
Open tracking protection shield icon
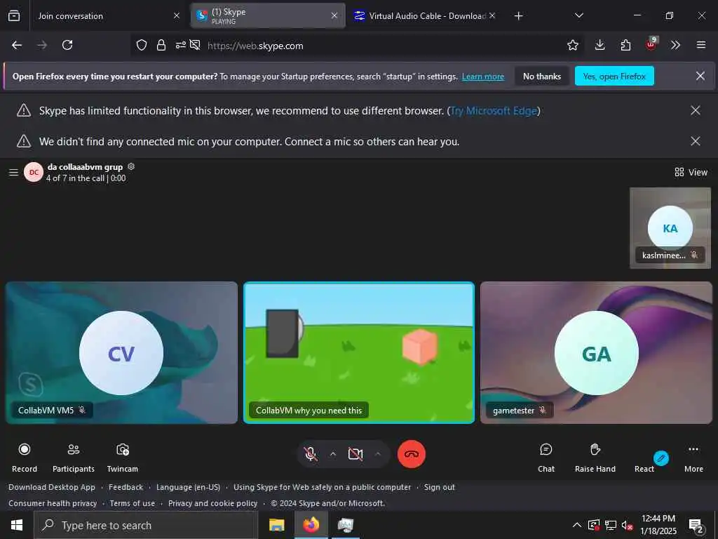pyautogui.click(x=142, y=45)
